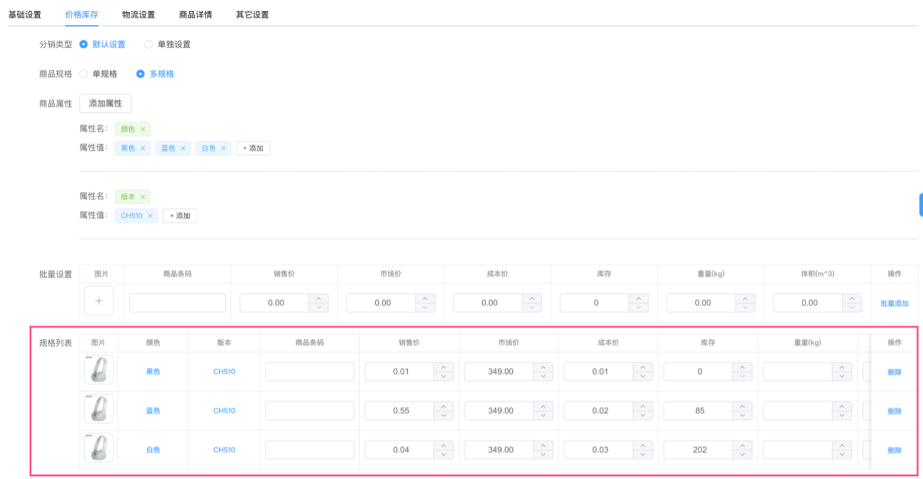
Task: Click the 添加属性 button
Action: (x=105, y=103)
